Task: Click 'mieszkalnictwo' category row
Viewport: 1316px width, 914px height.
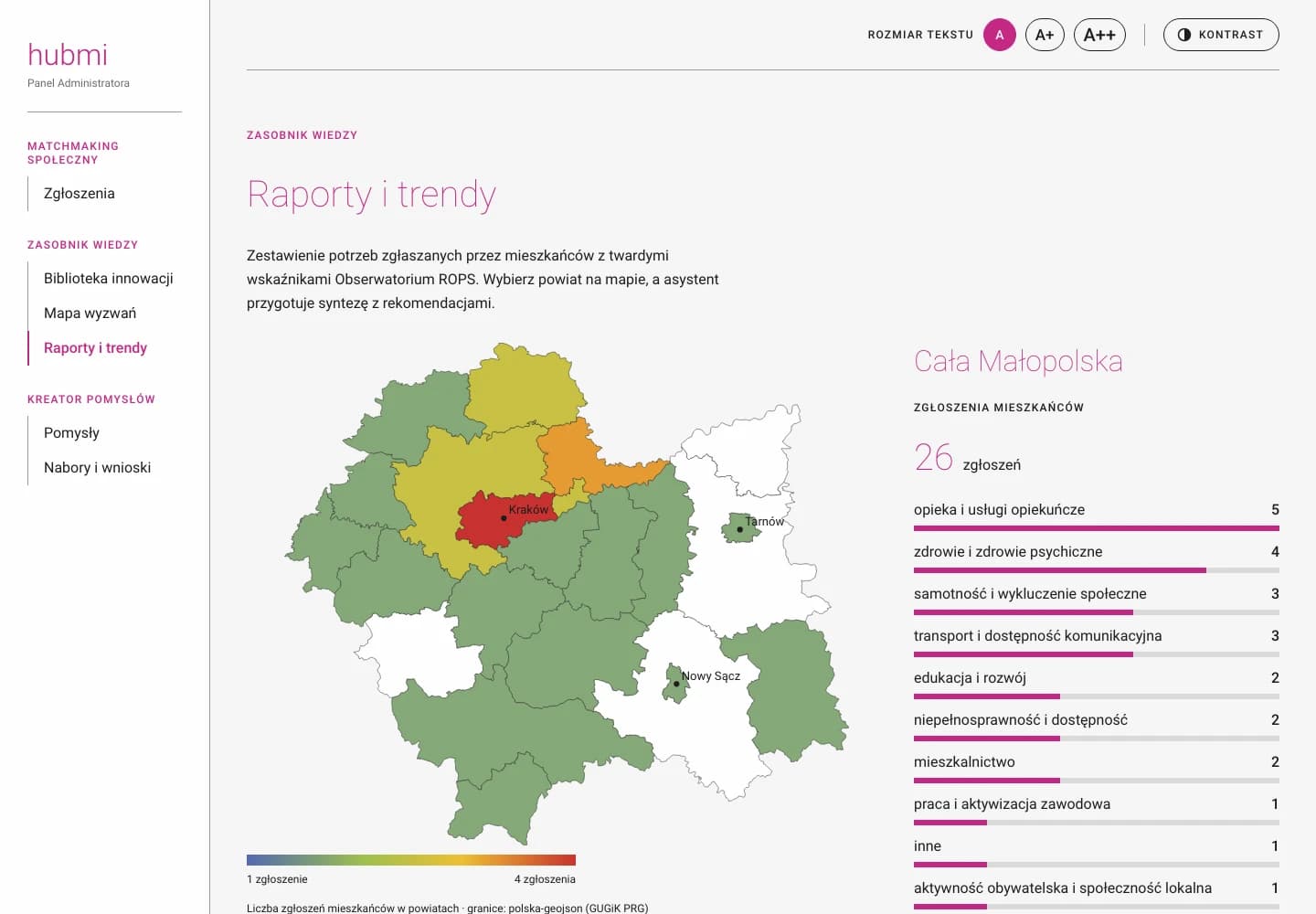Action: click(x=1097, y=768)
